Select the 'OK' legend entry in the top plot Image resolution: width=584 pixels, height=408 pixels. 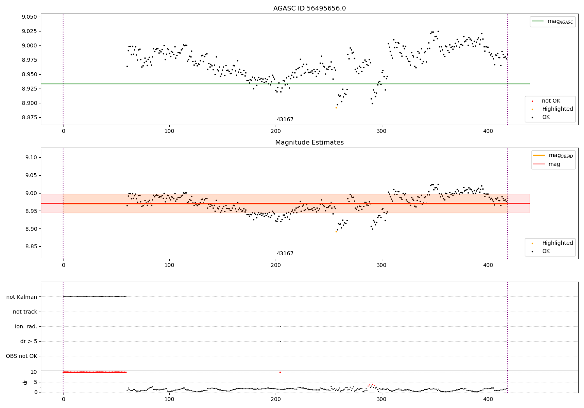coord(546,117)
